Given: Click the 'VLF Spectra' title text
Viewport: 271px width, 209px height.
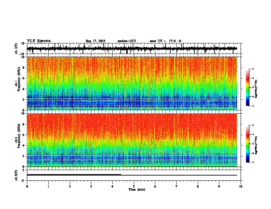Looking at the screenshot, I should (x=39, y=41).
